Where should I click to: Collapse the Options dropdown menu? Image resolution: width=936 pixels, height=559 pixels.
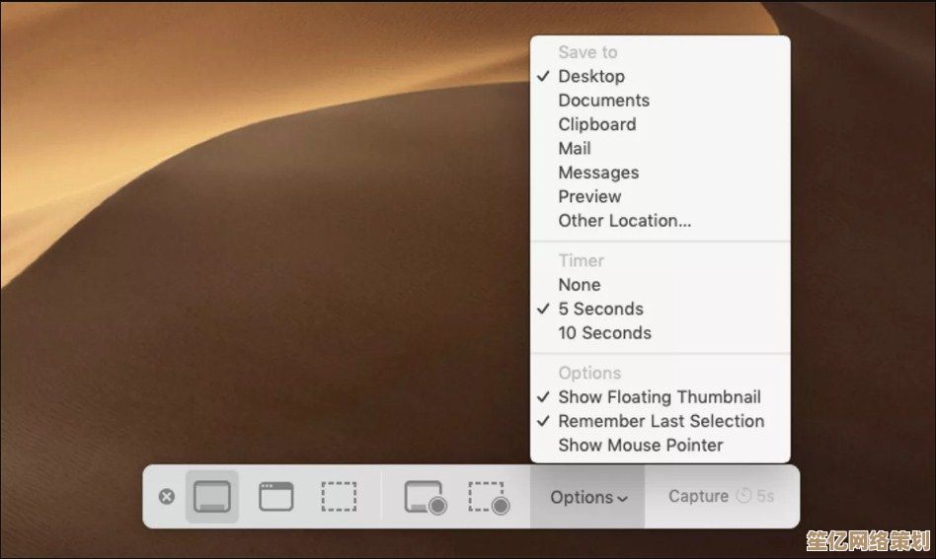pyautogui.click(x=588, y=498)
